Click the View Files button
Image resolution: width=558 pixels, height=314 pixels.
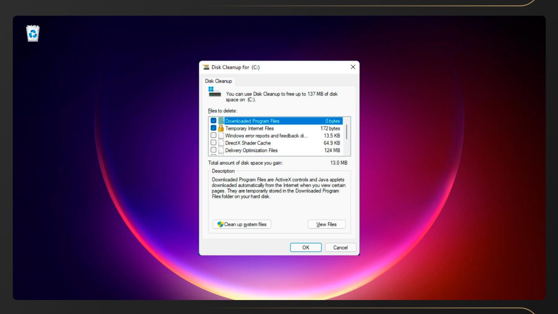coord(326,224)
